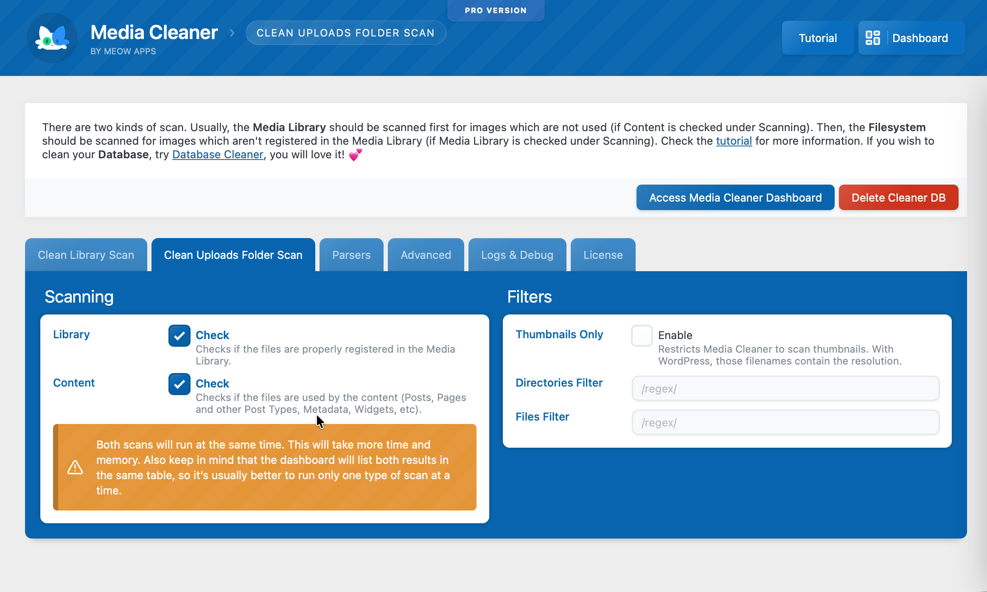Enable the Thumbnails Only checkbox
The width and height of the screenshot is (987, 592).
642,336
